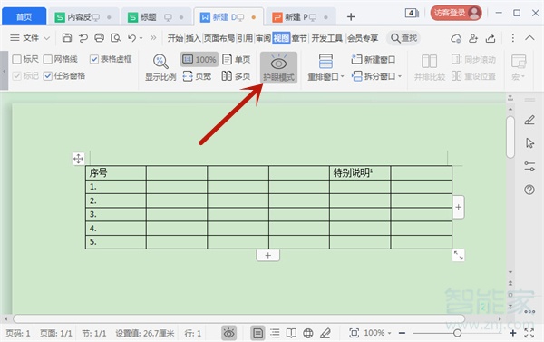The image size is (544, 342).
Task: Switch to the 内容反 spreadsheet document tab
Action: click(x=83, y=17)
